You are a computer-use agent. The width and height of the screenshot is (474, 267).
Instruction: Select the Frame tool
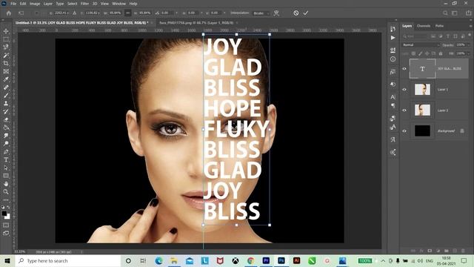coord(6,71)
